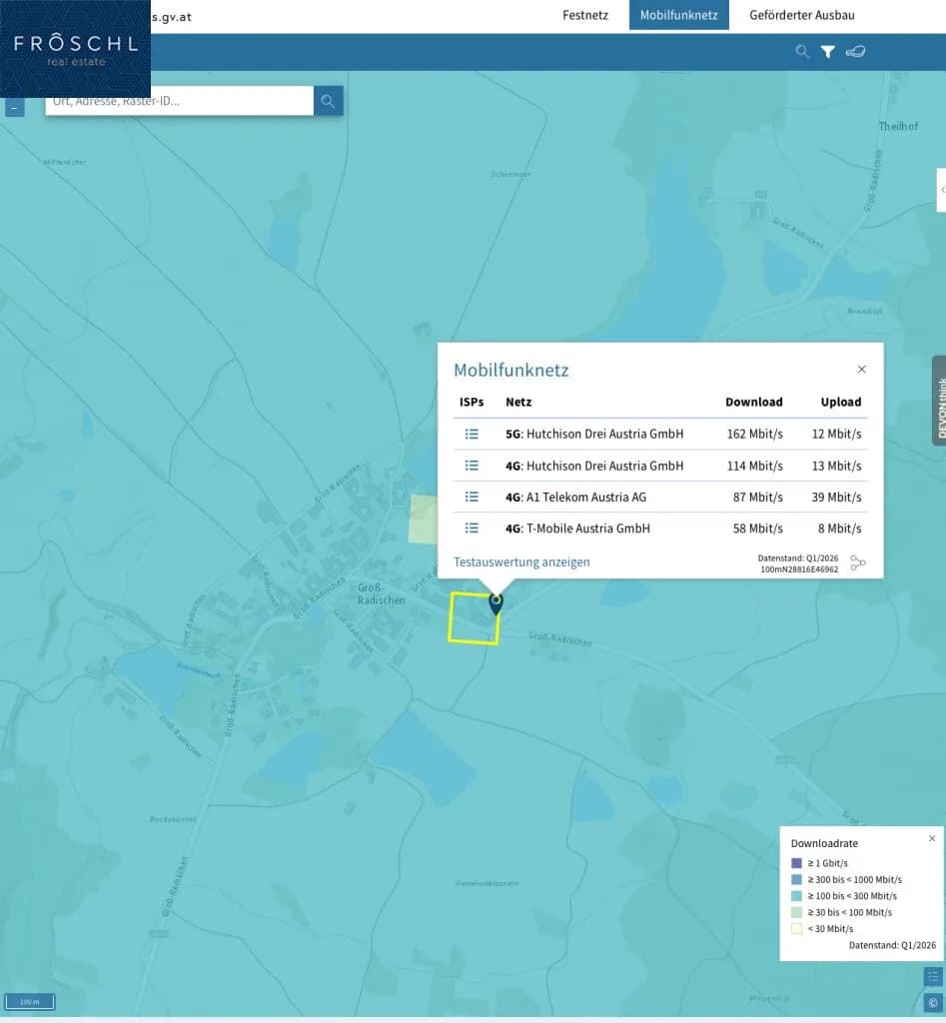Screen dimensions: 946x1023
Task: Select the Mobilfunknetz tab
Action: click(678, 15)
